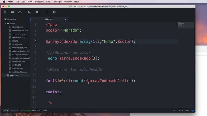
Task: Open OComparacion.php in tree view
Action: (20, 54)
